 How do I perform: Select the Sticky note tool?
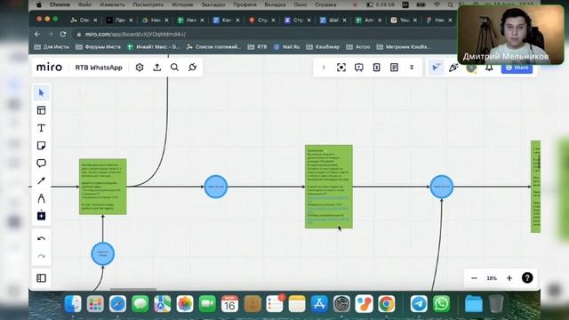pyautogui.click(x=42, y=146)
